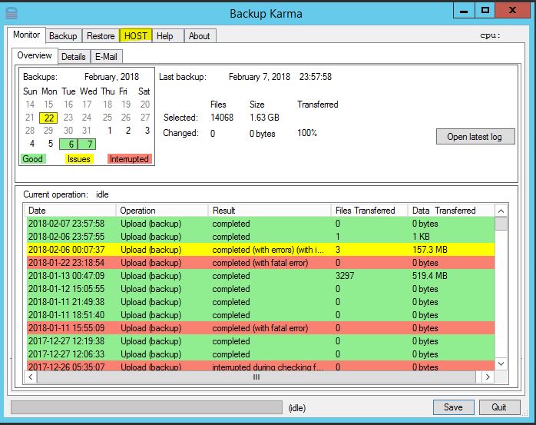Select red log row 2018-01-22 23:18:54

(260, 263)
